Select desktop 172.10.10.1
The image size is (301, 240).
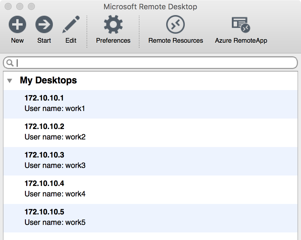point(150,104)
